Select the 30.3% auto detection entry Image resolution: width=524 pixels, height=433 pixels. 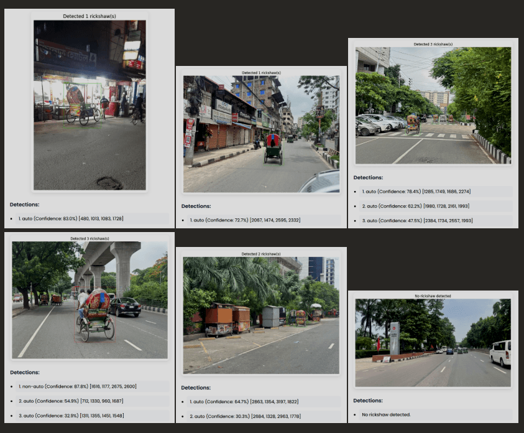[x=245, y=417]
